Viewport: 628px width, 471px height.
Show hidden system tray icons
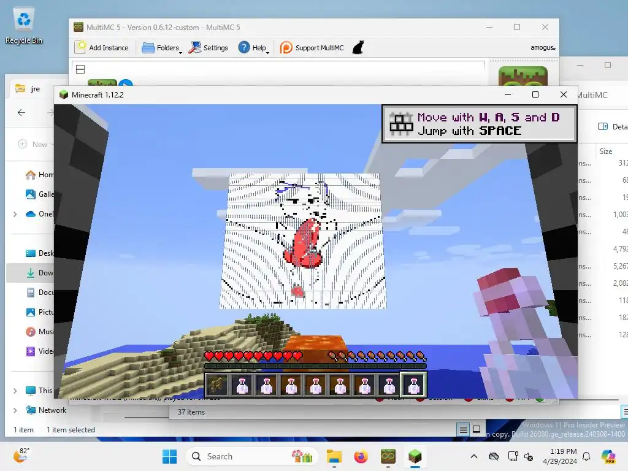[474, 456]
